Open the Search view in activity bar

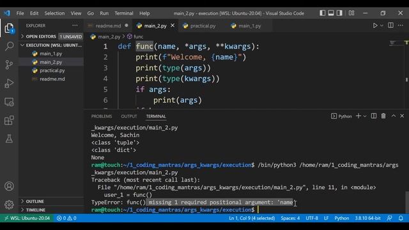click(9, 47)
